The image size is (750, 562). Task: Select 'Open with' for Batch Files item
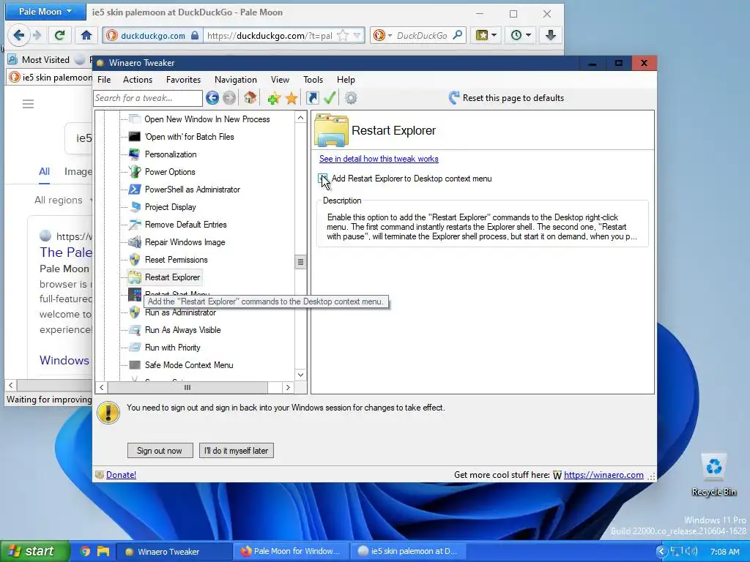pos(190,137)
